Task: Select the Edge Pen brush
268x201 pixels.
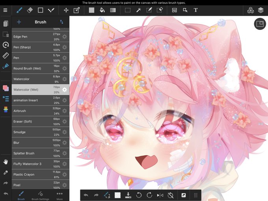Action: tap(41, 37)
